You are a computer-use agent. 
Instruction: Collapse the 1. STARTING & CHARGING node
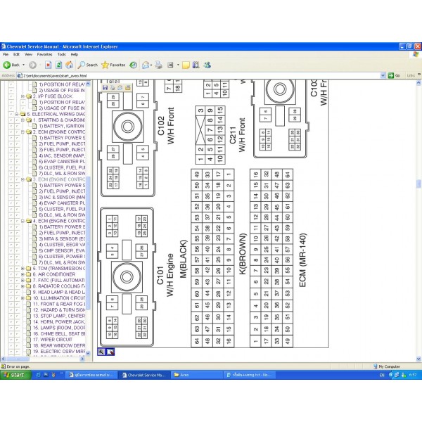pos(23,120)
